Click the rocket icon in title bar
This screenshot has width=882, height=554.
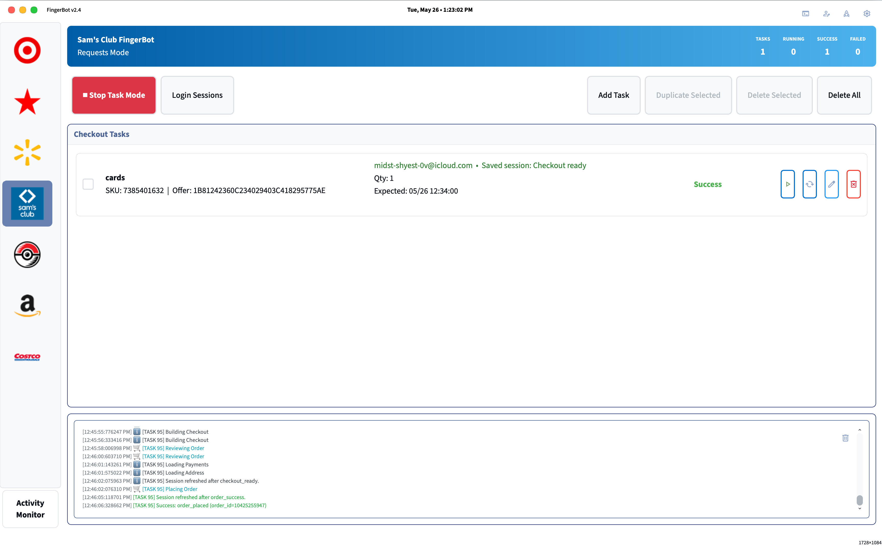847,14
